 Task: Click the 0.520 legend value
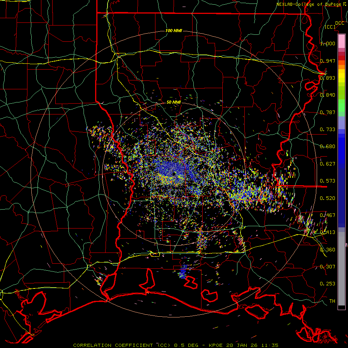point(328,198)
